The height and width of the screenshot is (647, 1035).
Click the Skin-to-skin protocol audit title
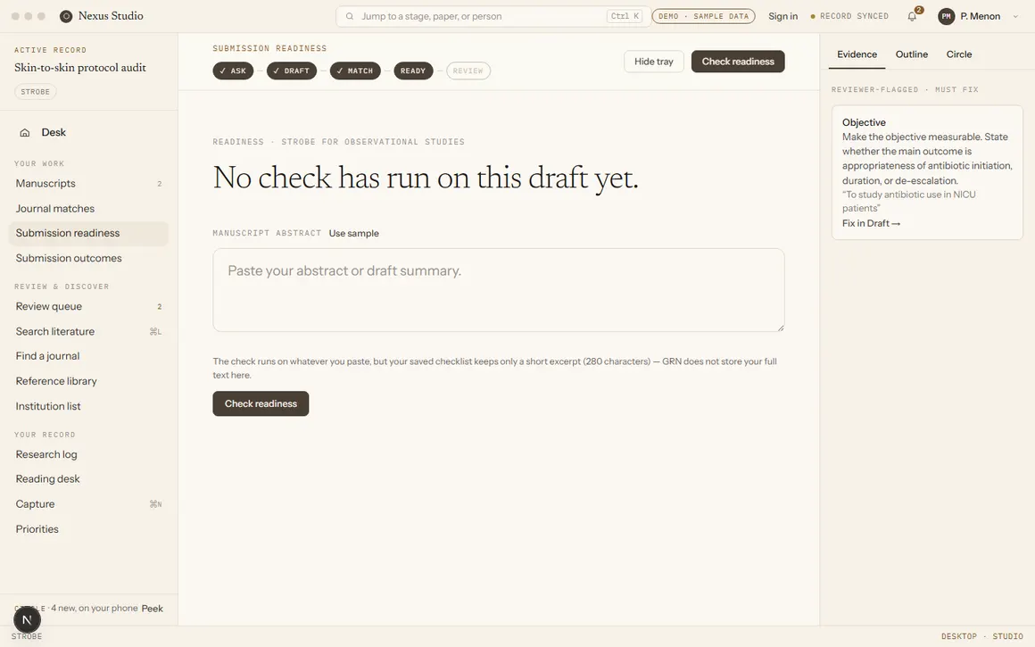tap(80, 67)
